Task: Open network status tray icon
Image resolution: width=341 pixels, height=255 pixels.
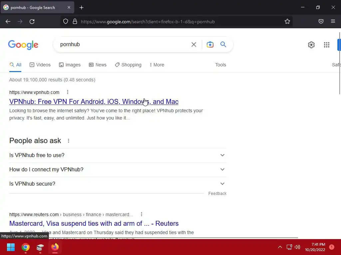Action: coord(289,247)
